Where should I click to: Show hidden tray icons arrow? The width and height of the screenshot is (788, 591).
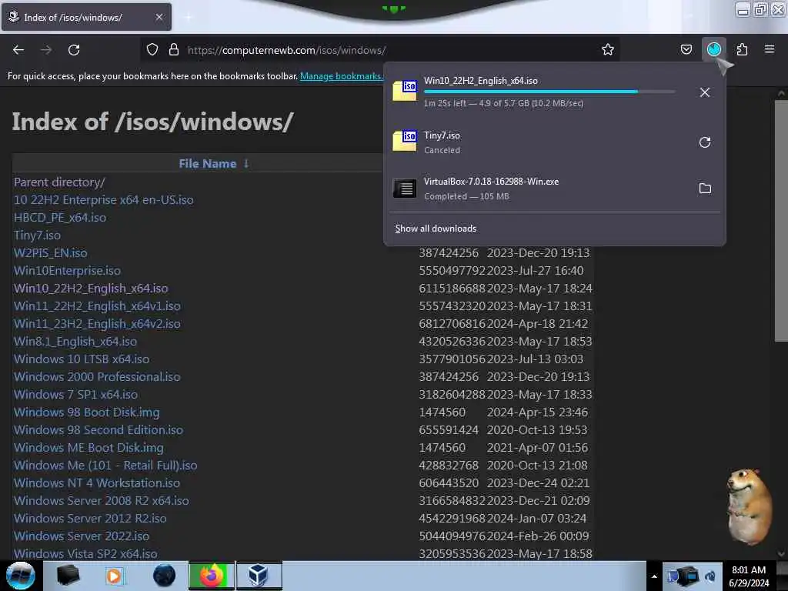coord(654,576)
